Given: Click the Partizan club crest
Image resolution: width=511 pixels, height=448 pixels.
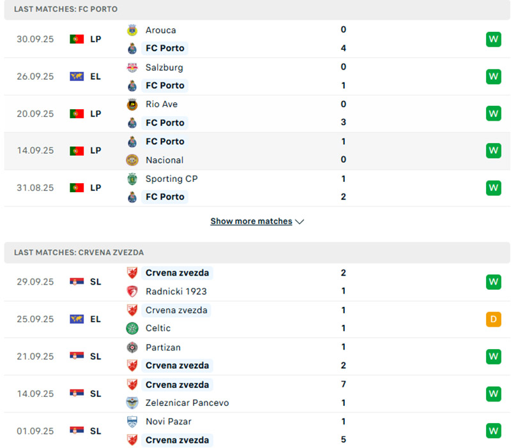Looking at the screenshot, I should (x=132, y=348).
